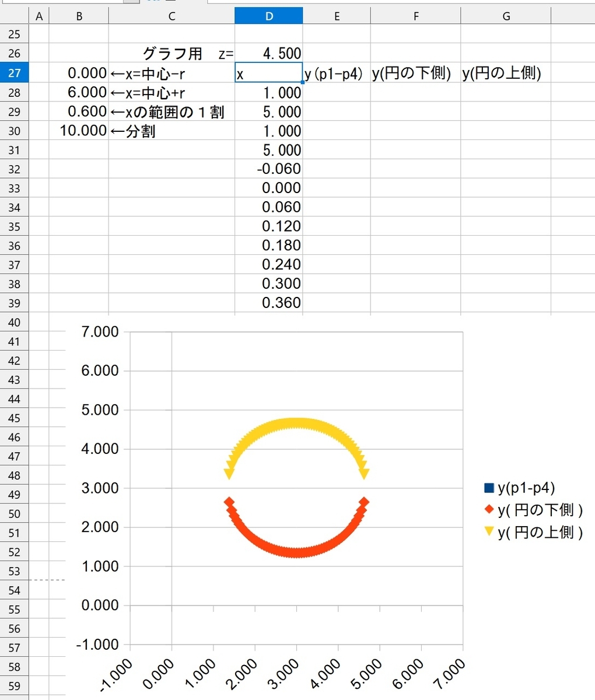The height and width of the screenshot is (700, 595).
Task: Click the 5.000 value in row 31
Action: pos(268,150)
